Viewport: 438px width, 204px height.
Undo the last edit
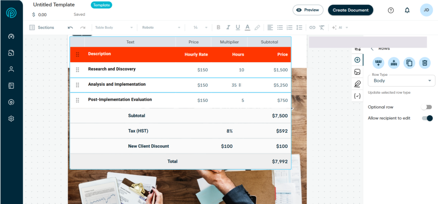pyautogui.click(x=71, y=27)
